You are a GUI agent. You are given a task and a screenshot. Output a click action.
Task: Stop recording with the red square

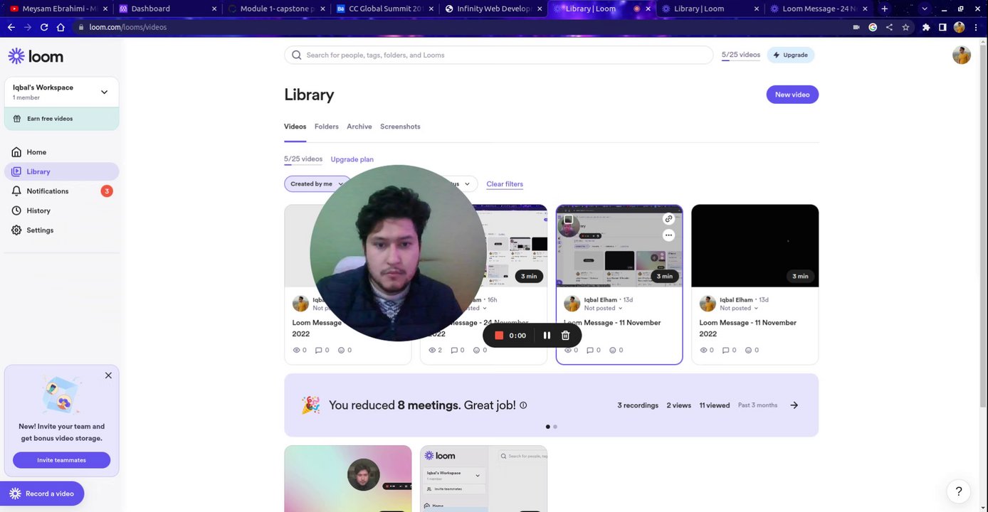[x=499, y=336]
